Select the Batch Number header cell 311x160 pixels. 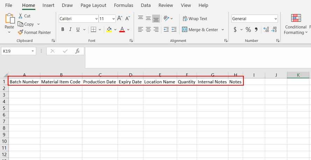pos(24,82)
